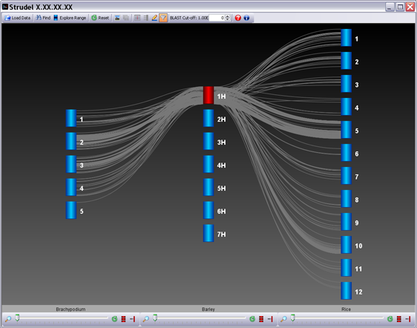Screen dimensions: 417x328
Task: Open the Find tool with binoculars icon
Action: [x=43, y=18]
